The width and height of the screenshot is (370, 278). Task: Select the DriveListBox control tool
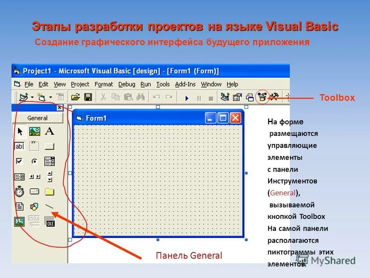(x=34, y=191)
